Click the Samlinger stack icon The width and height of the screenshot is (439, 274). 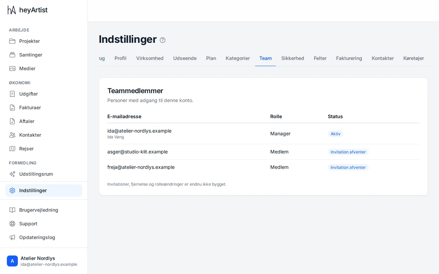(x=12, y=55)
